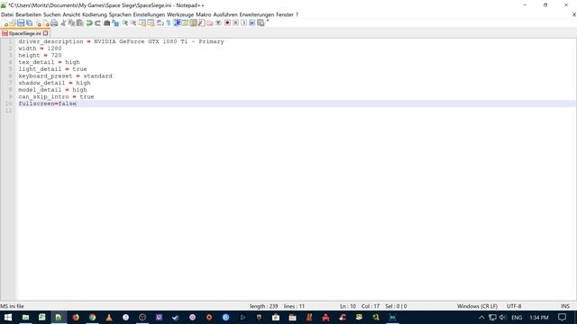Click line number 11 in the margin
This screenshot has height=324, width=577.
pos(8,111)
